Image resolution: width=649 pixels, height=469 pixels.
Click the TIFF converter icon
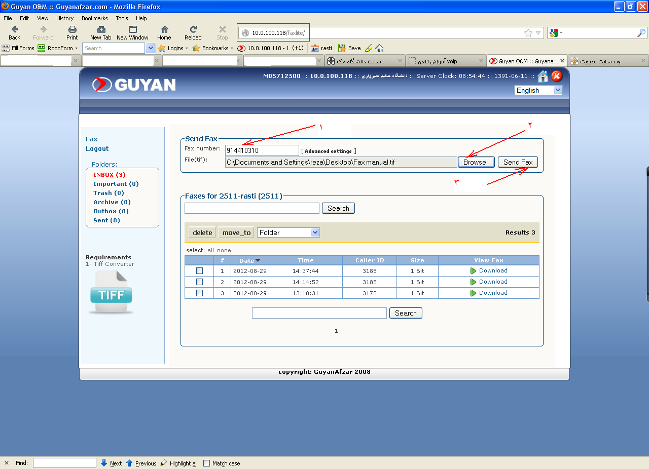click(111, 292)
